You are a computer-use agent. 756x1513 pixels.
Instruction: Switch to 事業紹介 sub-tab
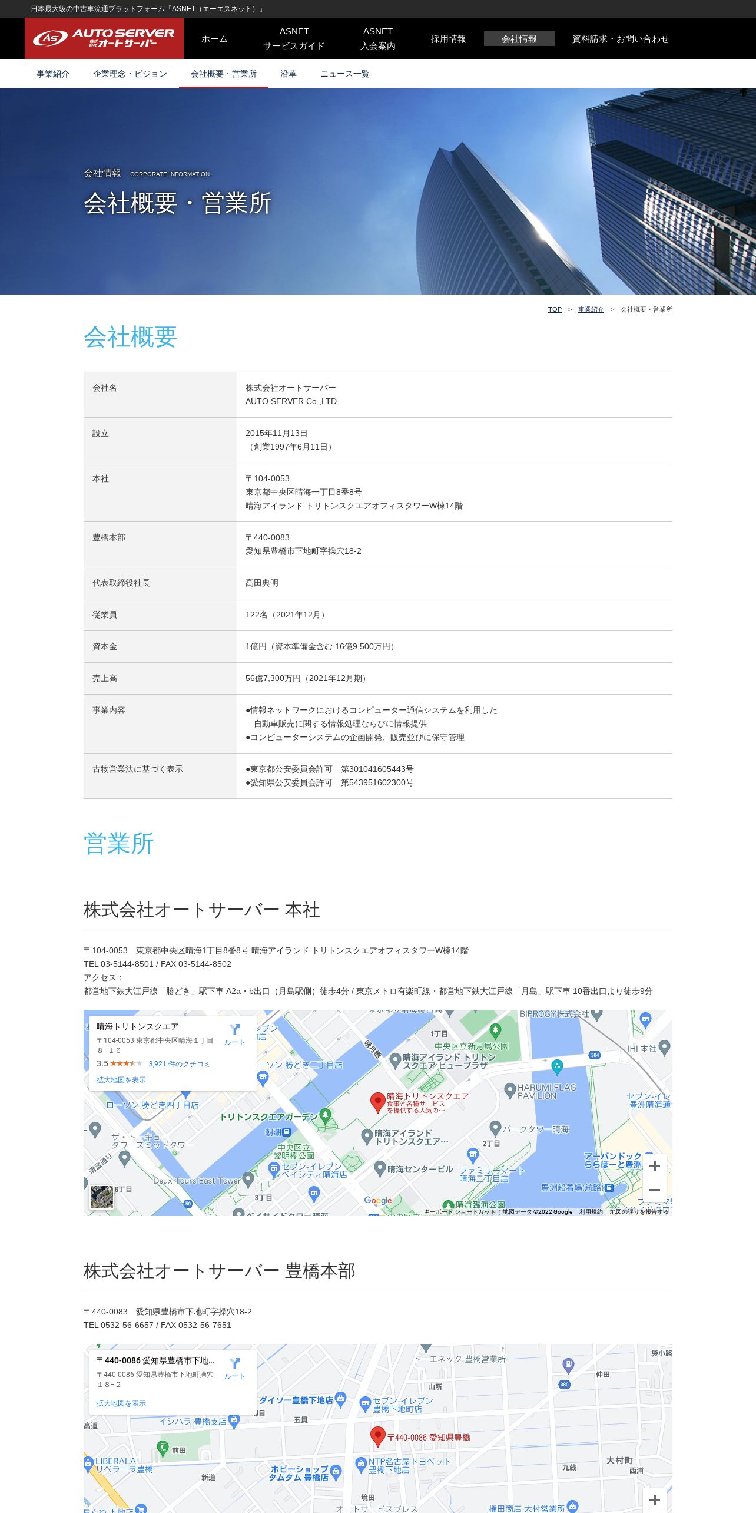(x=53, y=74)
